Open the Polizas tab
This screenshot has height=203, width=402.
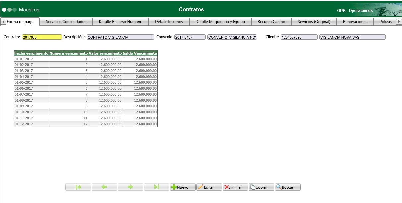pyautogui.click(x=385, y=22)
